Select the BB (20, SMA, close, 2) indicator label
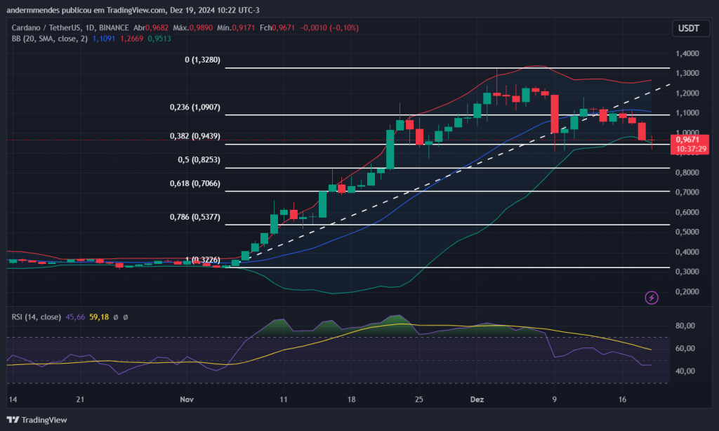719x431 pixels. (x=50, y=39)
